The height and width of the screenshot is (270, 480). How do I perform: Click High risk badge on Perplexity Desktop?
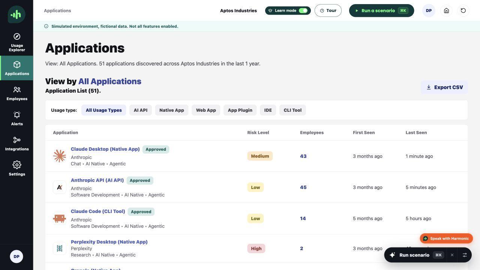[256, 248]
